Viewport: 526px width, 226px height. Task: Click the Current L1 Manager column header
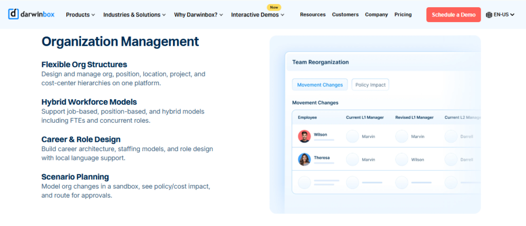[365, 117]
